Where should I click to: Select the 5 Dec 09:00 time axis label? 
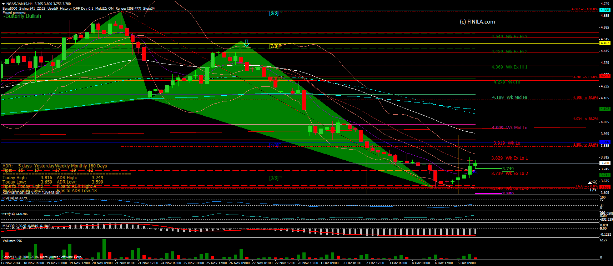coord(467,263)
